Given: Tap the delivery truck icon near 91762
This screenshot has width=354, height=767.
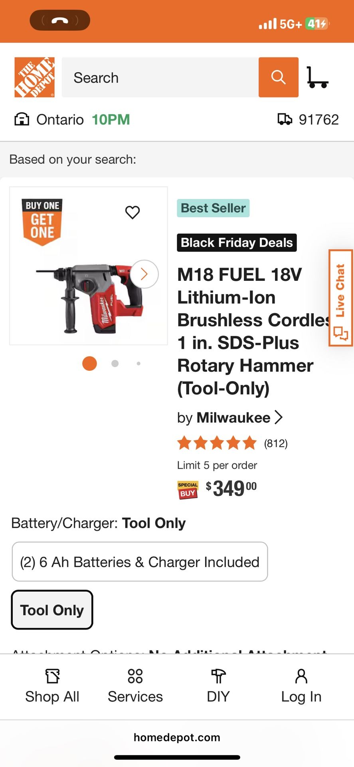Looking at the screenshot, I should pyautogui.click(x=285, y=119).
